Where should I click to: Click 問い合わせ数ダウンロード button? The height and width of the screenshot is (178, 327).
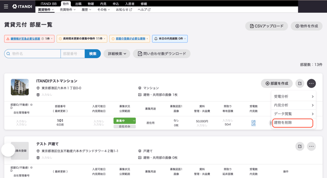[162, 54]
